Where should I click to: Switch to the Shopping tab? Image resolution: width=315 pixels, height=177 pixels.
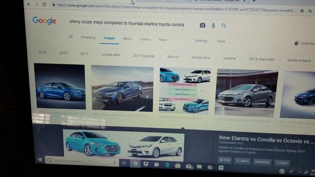88,37
